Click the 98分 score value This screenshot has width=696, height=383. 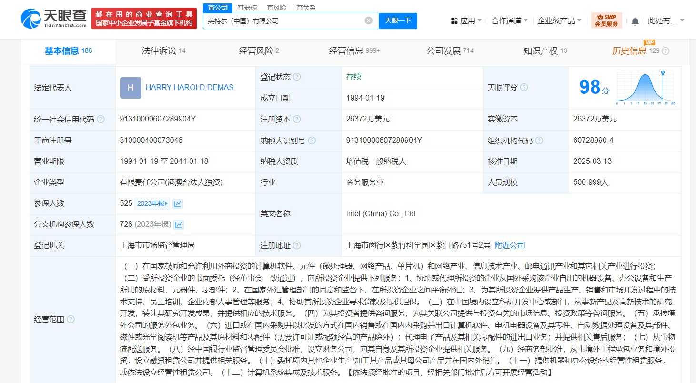(x=594, y=87)
